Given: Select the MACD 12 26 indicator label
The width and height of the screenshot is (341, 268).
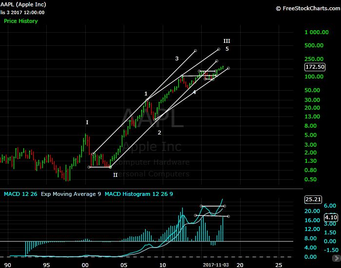Looking at the screenshot, I should pyautogui.click(x=20, y=194).
